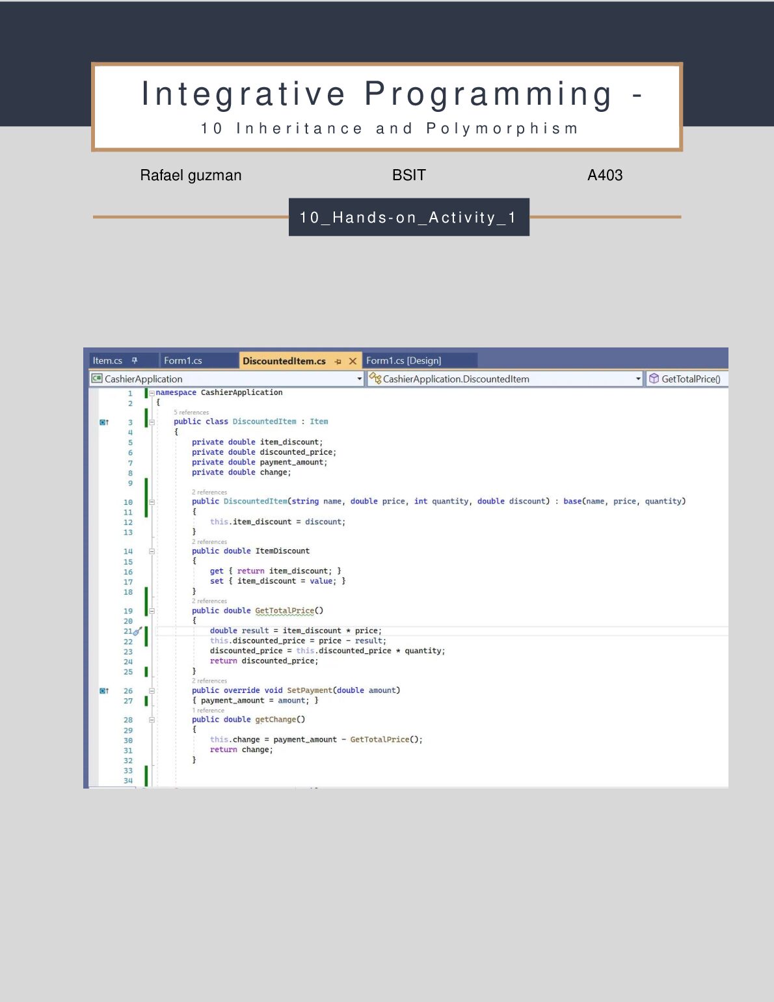Viewport: 774px width, 1002px height.
Task: Click the inheritance margin icon on line 3
Action: [103, 422]
